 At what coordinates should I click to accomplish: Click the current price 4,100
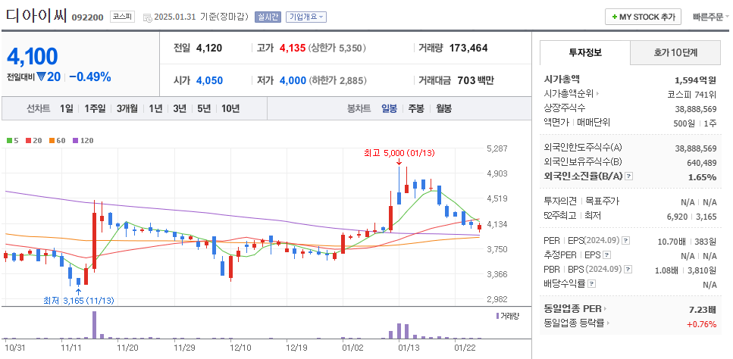pyautogui.click(x=33, y=57)
